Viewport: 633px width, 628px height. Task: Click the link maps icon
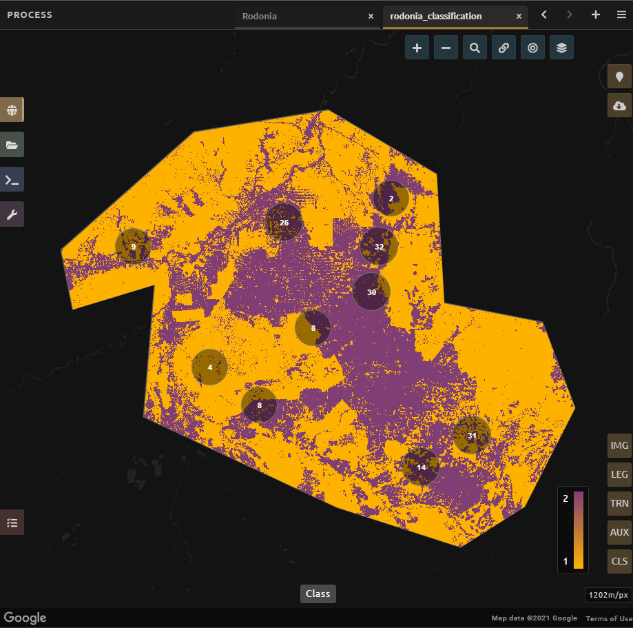click(x=504, y=47)
